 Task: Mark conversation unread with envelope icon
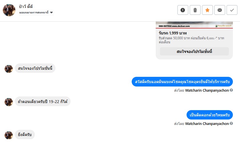(219, 10)
